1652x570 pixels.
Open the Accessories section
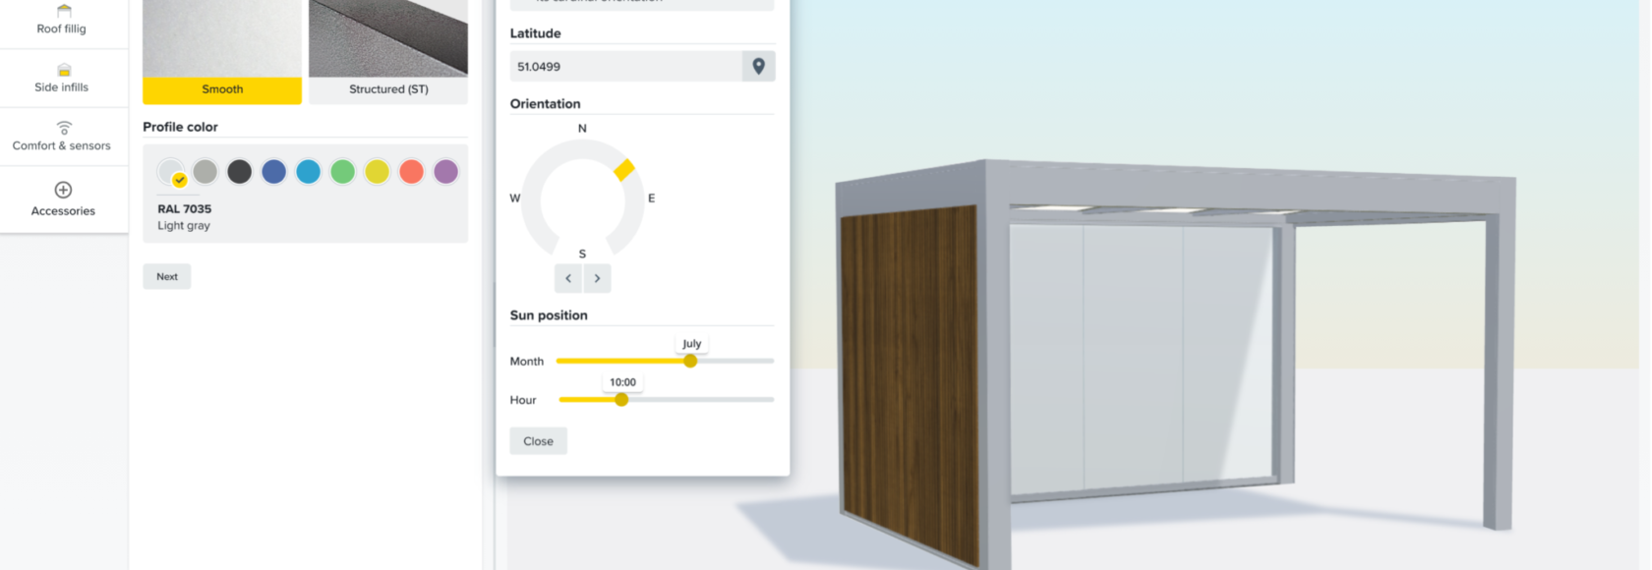click(x=63, y=199)
